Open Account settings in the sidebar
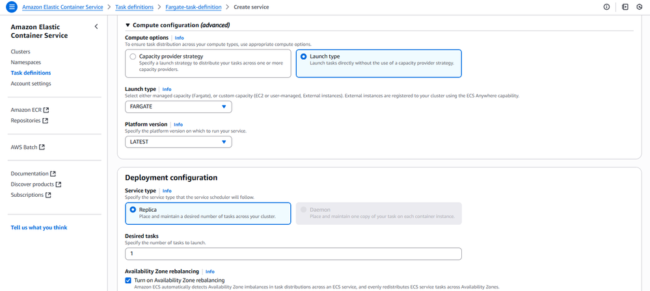 [x=31, y=84]
